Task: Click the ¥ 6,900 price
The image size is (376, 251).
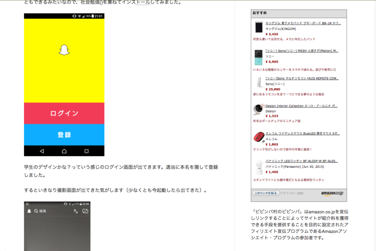Action: point(272,62)
